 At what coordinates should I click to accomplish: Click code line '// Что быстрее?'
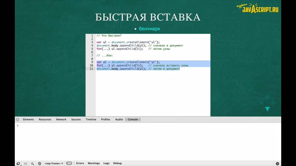109,35
